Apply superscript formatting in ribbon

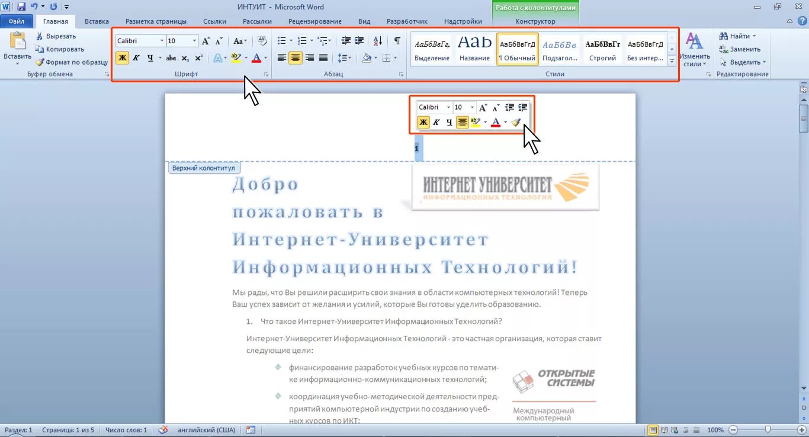point(198,58)
